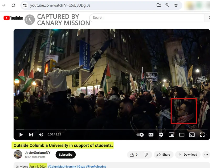Click the video progress bar

(105, 129)
